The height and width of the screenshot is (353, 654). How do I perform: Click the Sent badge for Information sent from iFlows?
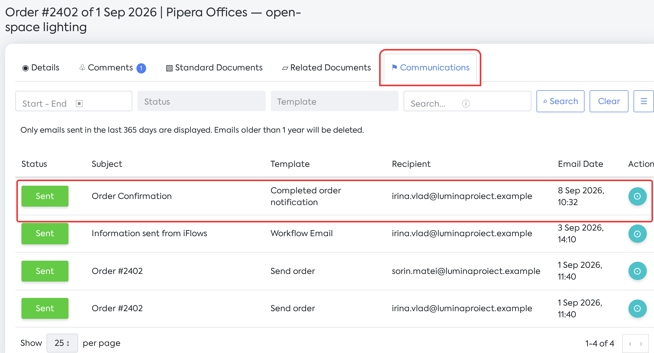point(45,233)
